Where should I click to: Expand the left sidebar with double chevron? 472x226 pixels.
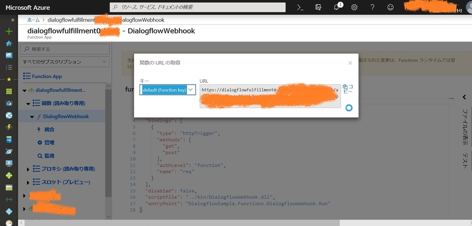tap(12, 20)
